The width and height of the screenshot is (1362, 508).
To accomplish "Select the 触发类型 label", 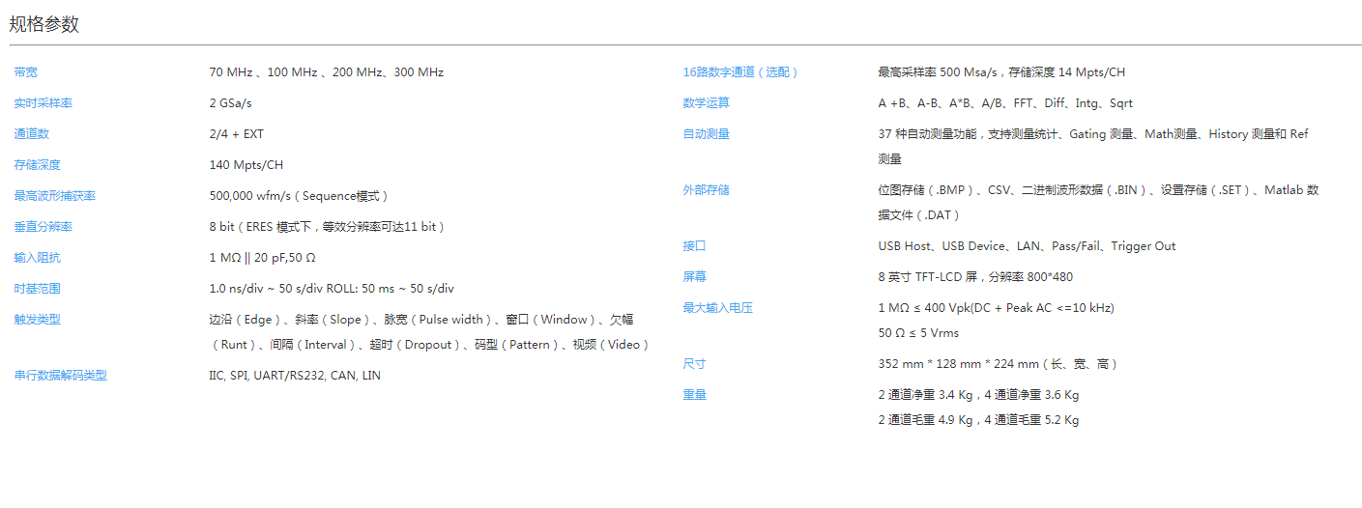I will coord(38,319).
